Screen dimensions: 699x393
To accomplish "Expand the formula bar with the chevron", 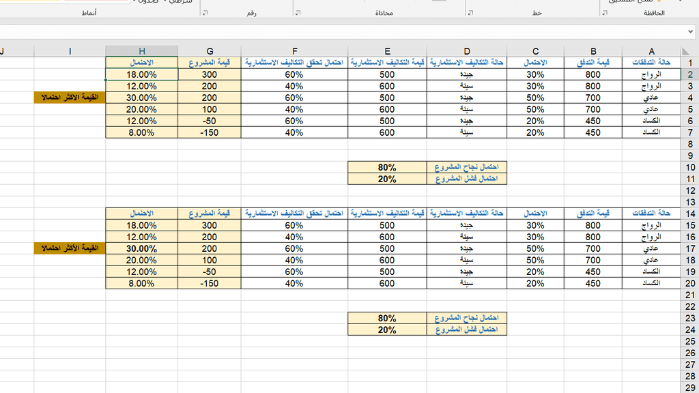I will [690, 31].
